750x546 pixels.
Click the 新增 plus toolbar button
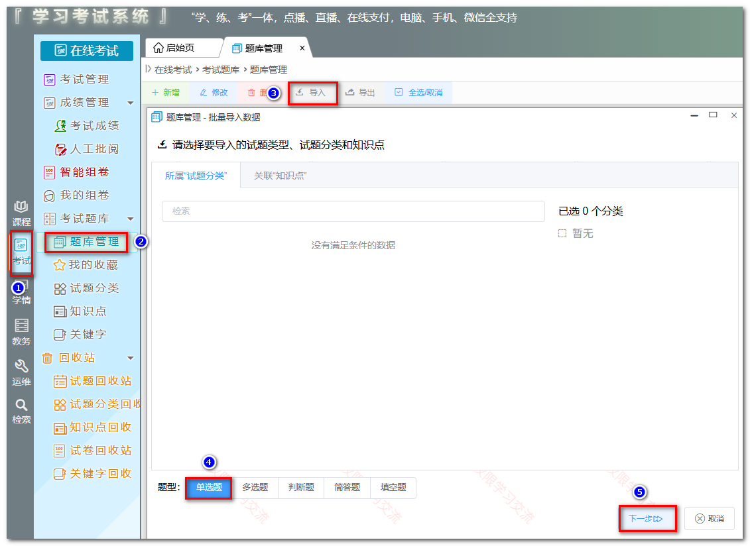pos(166,93)
